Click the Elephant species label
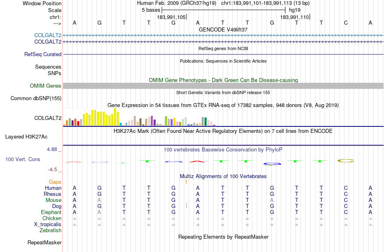The image size is (384, 252). (51, 212)
